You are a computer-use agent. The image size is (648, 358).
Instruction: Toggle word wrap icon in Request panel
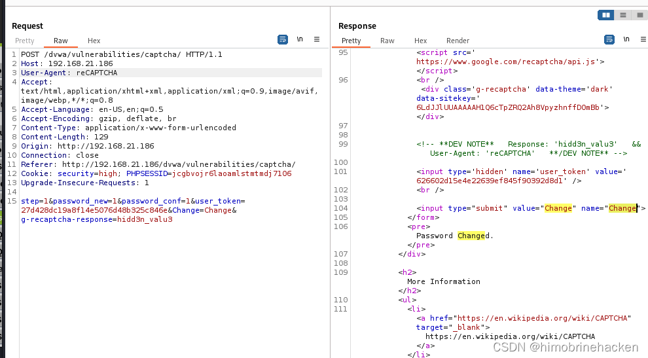(x=283, y=40)
